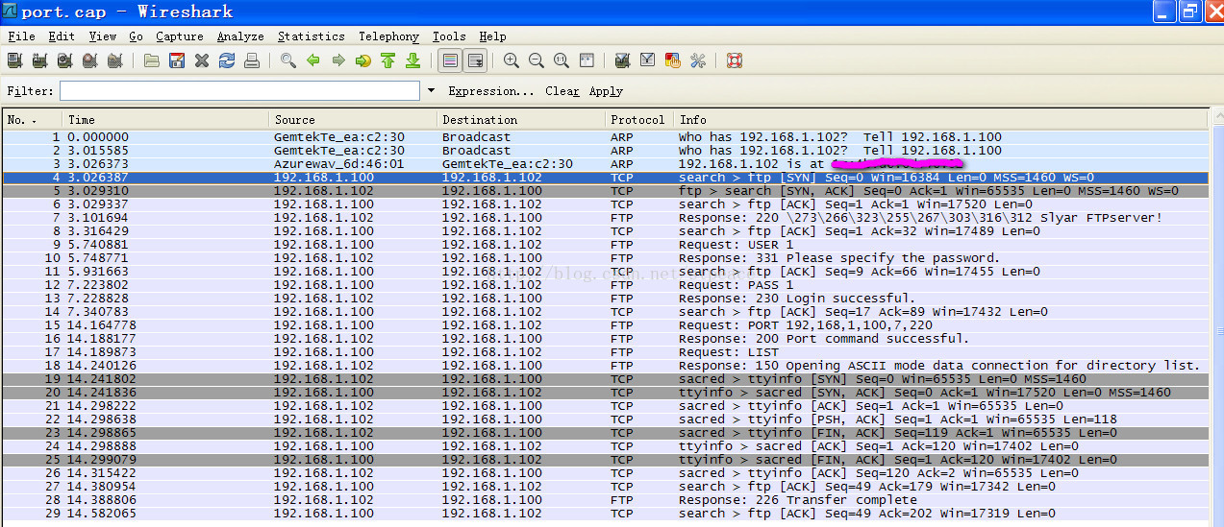This screenshot has width=1224, height=527.
Task: Sort by the Destination column header
Action: [521, 120]
